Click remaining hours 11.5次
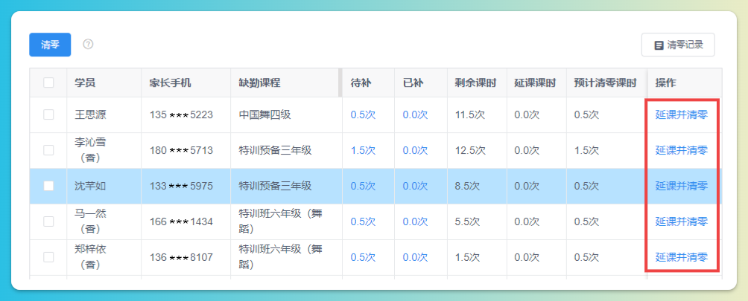The image size is (748, 301). pos(470,114)
